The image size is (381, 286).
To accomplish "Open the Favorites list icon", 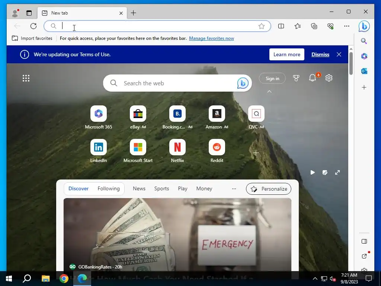I will click(297, 26).
